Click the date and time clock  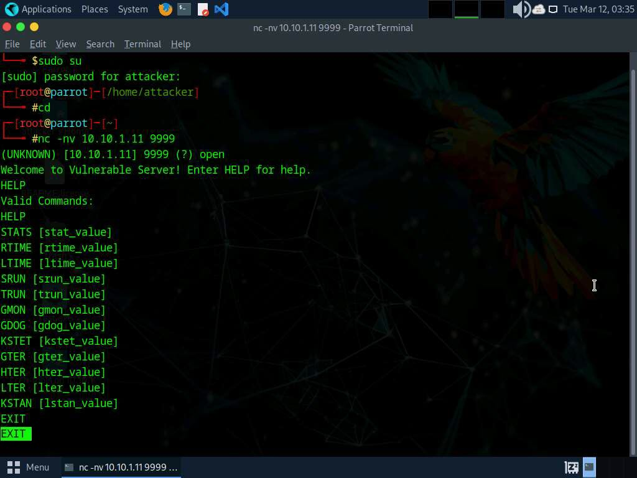coord(598,9)
